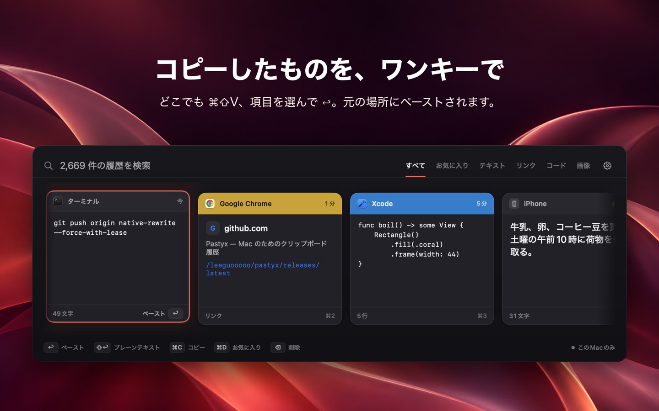Open the リンク filter tab
Image resolution: width=659 pixels, height=411 pixels.
pyautogui.click(x=526, y=166)
